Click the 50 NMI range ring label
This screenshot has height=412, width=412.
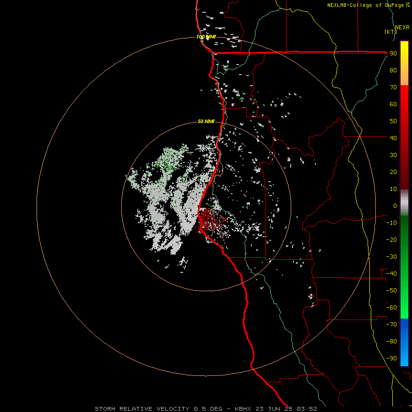[x=206, y=121]
